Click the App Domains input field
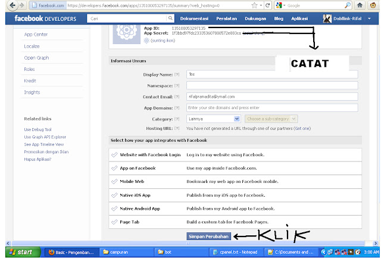Viewport: 381px width, 258px height. click(x=272, y=108)
